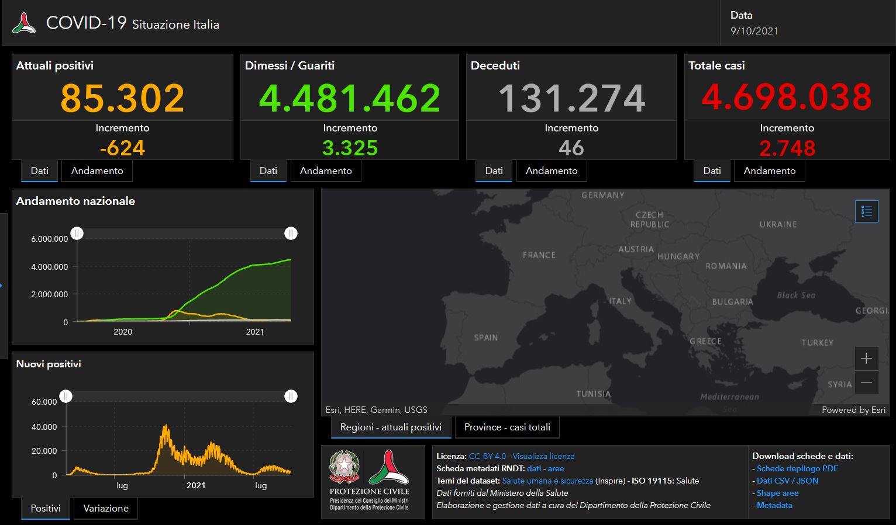Click Esri attribution text on map

tap(376, 410)
